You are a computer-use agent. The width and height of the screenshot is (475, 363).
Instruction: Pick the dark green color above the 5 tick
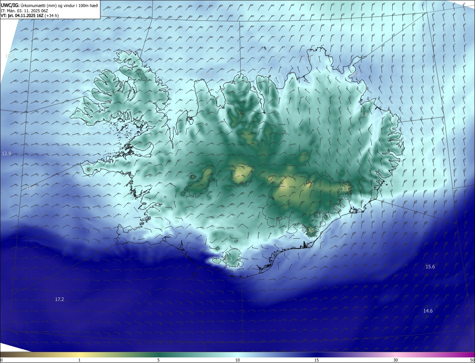158,355
